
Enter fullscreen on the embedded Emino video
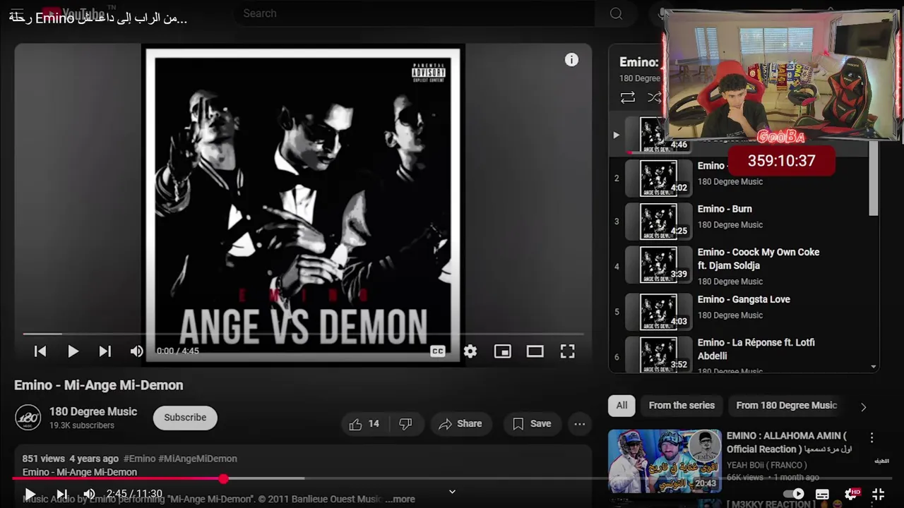567,351
